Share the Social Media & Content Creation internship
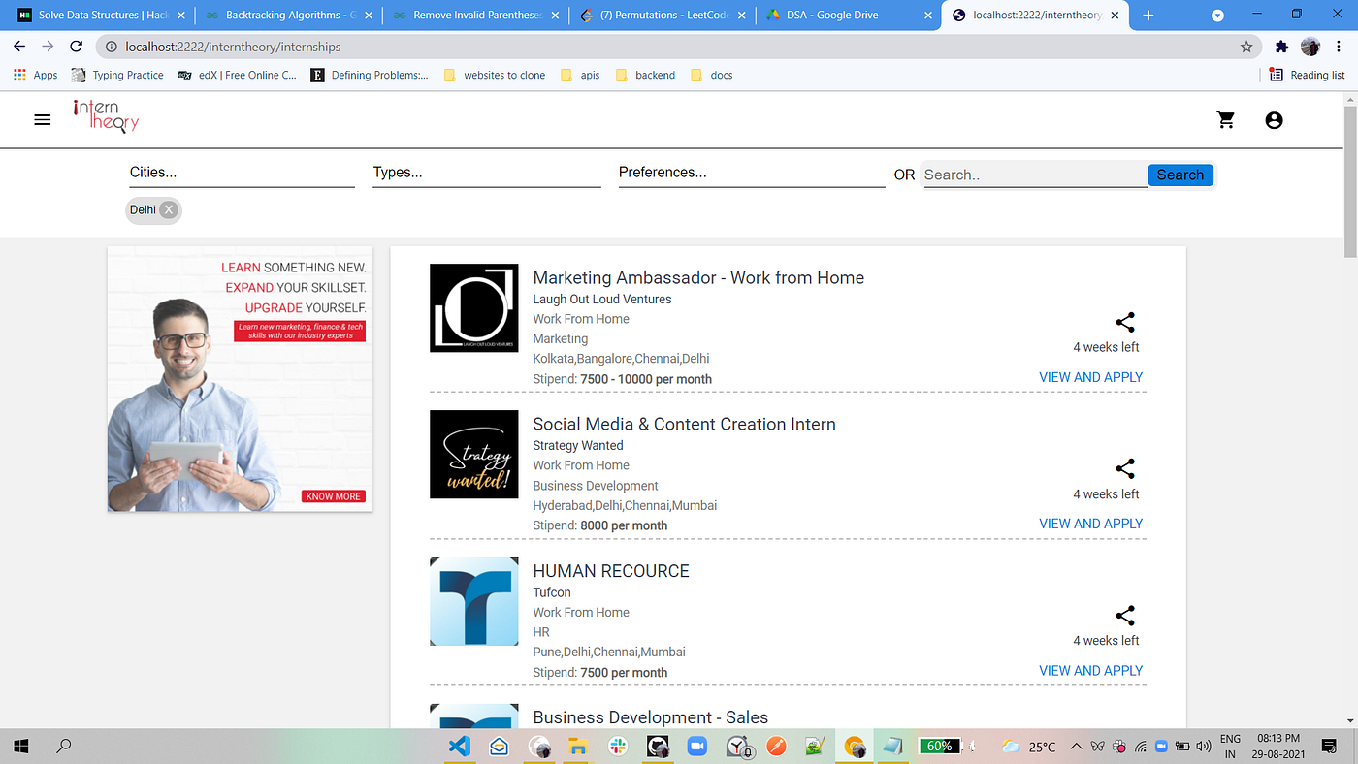Viewport: 1358px width, 764px height. pos(1125,469)
